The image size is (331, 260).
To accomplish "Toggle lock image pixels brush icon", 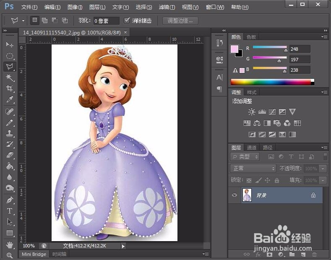I will [258, 180].
